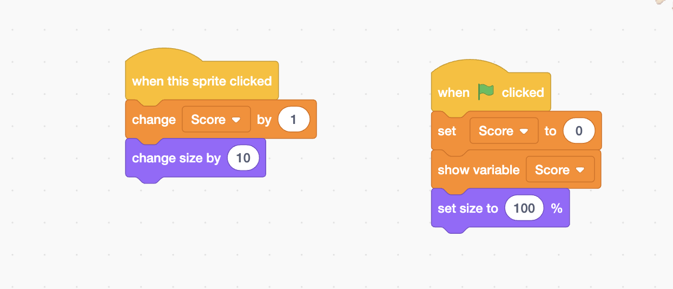This screenshot has height=289, width=673.
Task: Click the value 10 in change size block
Action: point(243,158)
